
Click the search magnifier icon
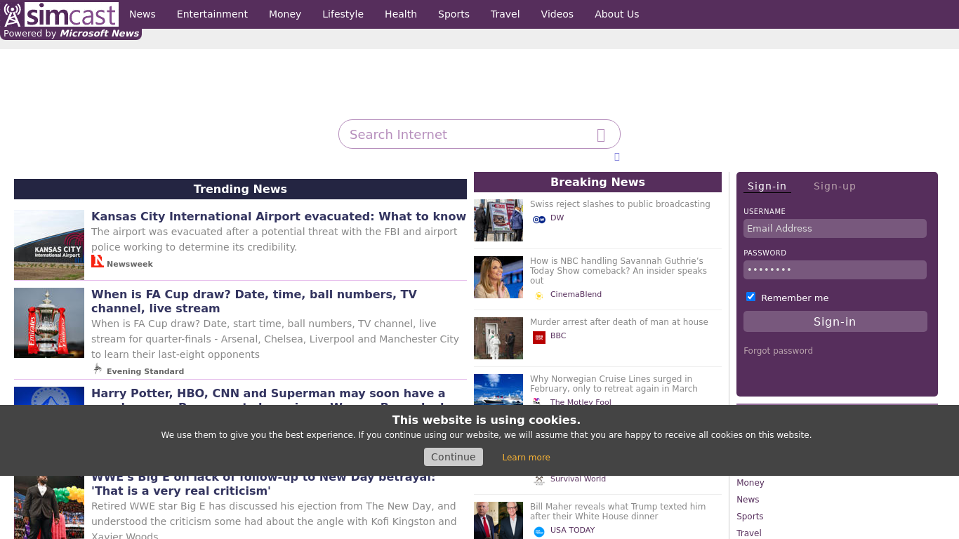(x=600, y=135)
